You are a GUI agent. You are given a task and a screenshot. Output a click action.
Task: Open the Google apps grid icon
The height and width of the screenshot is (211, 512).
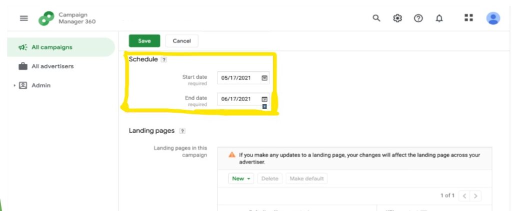coord(468,18)
